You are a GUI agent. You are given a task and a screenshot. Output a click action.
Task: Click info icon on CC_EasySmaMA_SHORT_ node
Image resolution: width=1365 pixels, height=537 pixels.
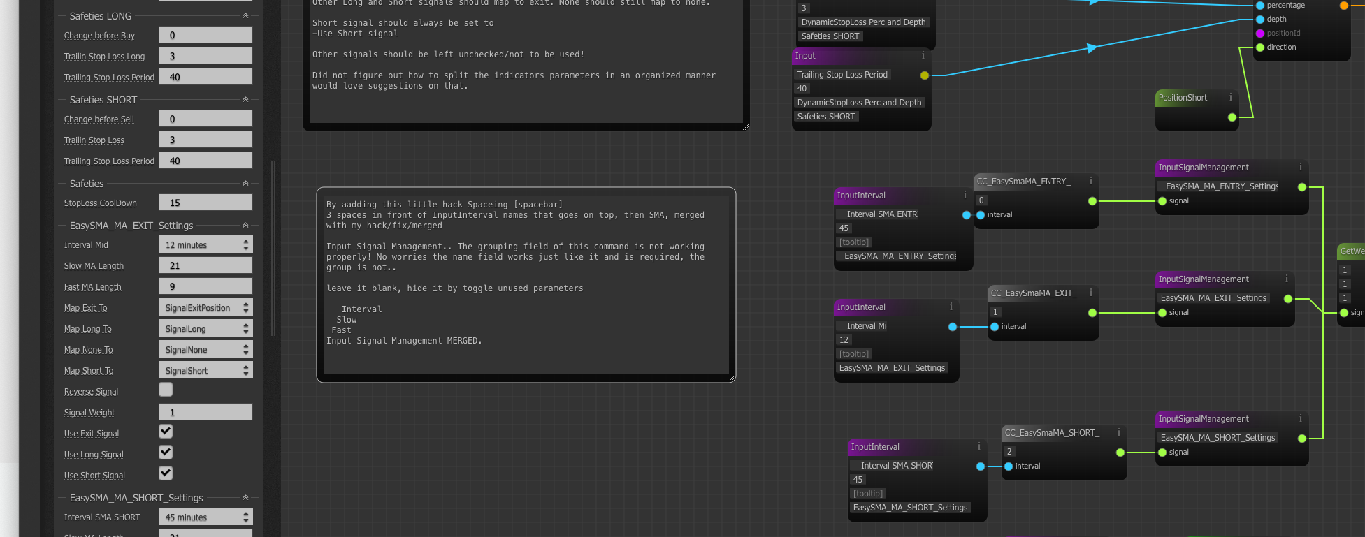[x=1118, y=433]
